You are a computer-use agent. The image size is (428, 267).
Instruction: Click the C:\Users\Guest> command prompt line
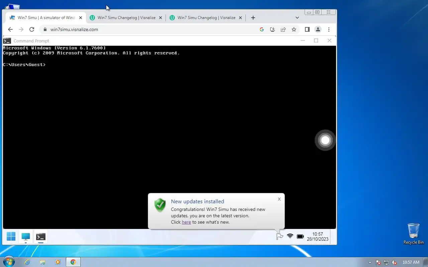click(24, 64)
